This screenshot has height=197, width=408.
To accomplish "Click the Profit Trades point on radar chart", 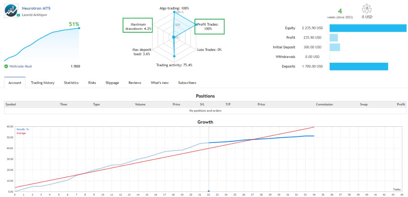I will [196, 25].
